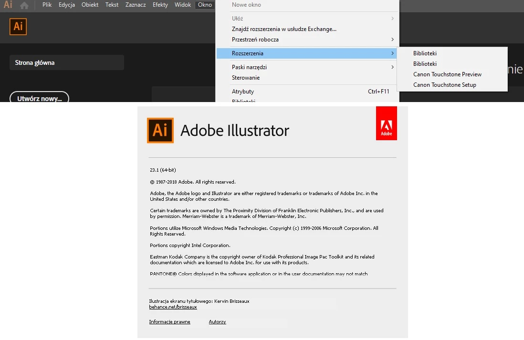Select the first Biblioteki submenu entry

(452, 53)
